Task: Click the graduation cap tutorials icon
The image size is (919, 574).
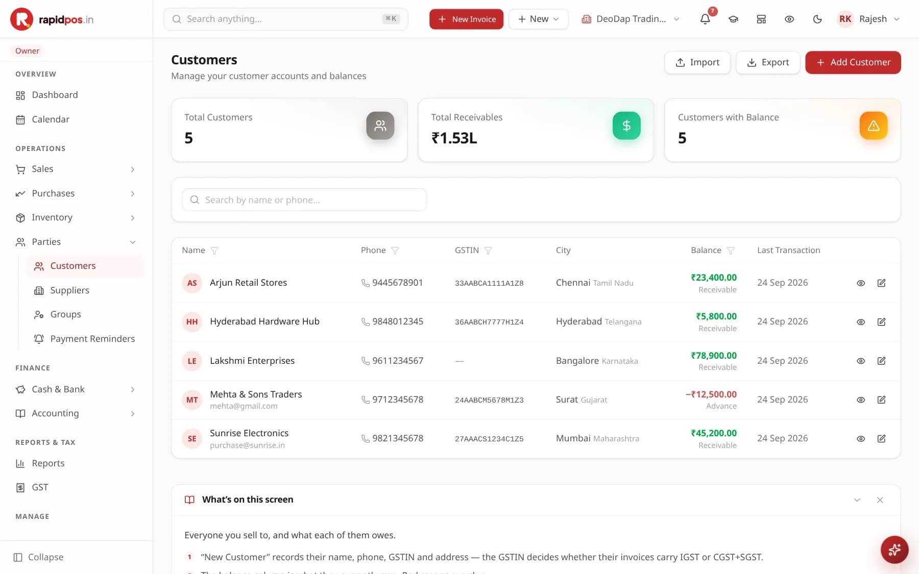Action: pos(733,19)
